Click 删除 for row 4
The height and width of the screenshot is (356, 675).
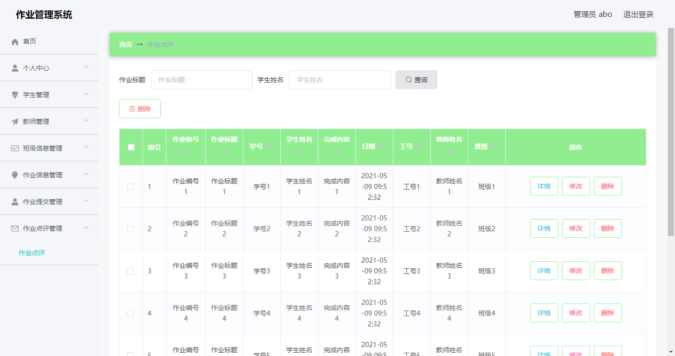point(607,313)
